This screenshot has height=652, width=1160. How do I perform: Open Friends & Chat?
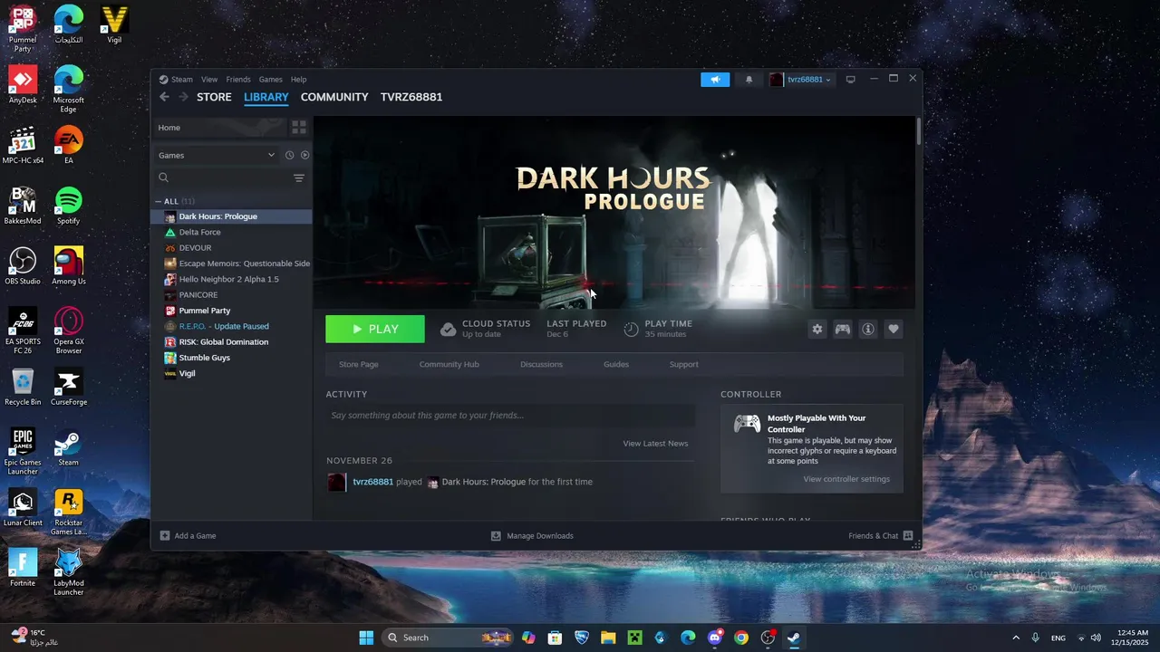coord(880,536)
